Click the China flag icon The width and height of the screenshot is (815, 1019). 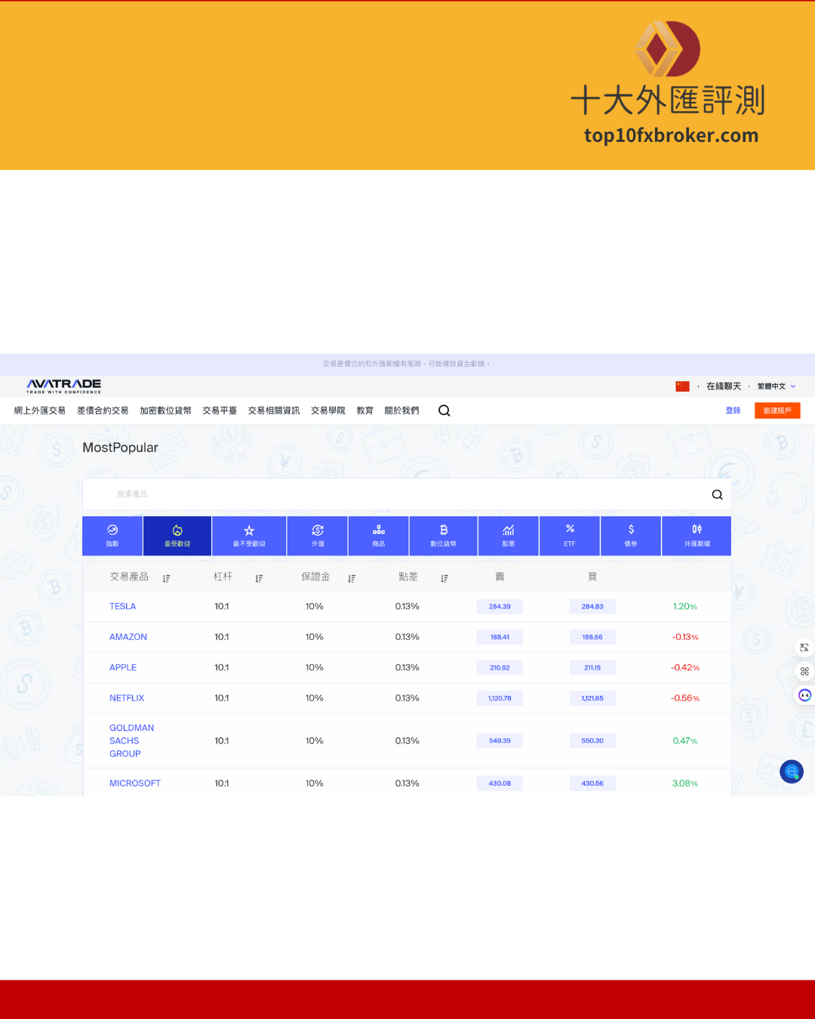[x=682, y=386]
